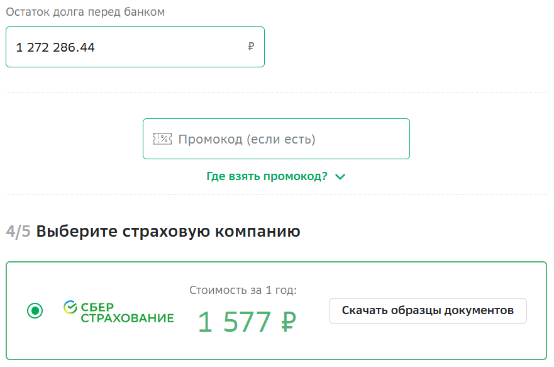Click the debt amount input field
Image resolution: width=554 pixels, height=367 pixels.
pyautogui.click(x=135, y=47)
